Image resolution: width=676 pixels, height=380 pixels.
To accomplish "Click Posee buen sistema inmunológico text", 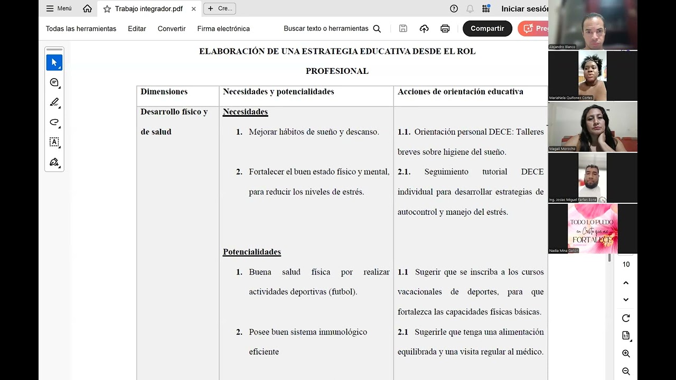I will (x=308, y=332).
